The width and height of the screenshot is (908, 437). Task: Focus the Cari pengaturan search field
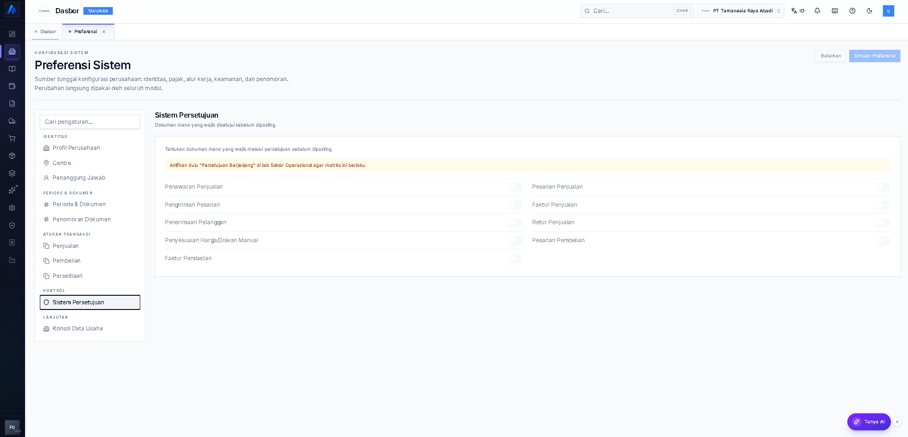tap(90, 122)
